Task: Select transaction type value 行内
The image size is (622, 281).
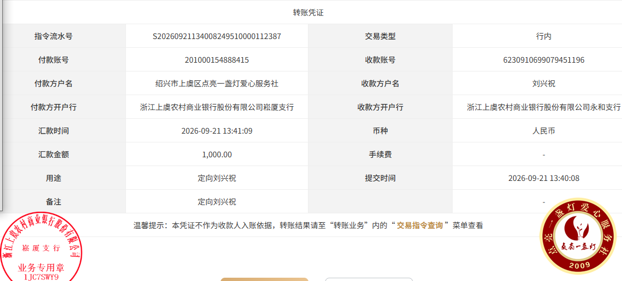Action: [543, 36]
